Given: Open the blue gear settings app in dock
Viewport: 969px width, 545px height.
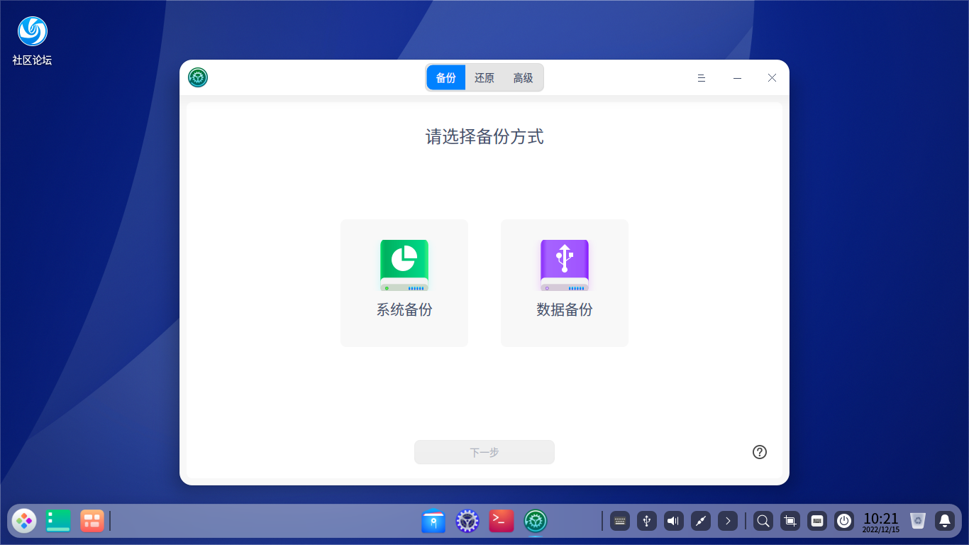Looking at the screenshot, I should pos(467,521).
